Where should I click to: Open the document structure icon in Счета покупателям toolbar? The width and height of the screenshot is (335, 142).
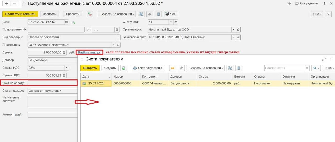coord(230,68)
